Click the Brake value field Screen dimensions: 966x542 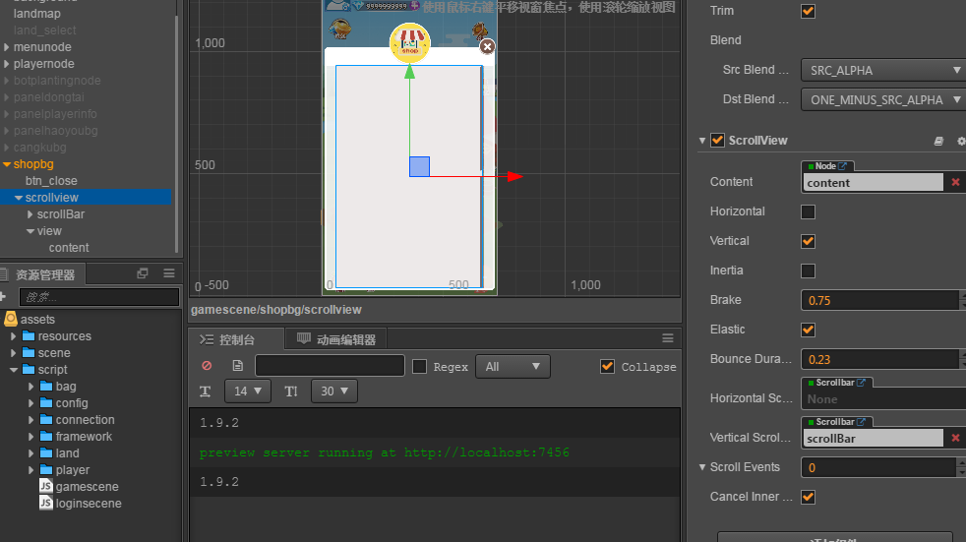pyautogui.click(x=877, y=300)
